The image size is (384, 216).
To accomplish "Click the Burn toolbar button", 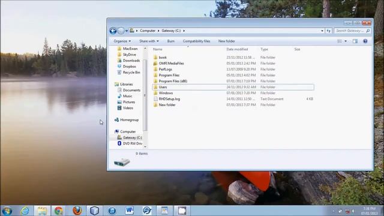I will click(170, 41).
